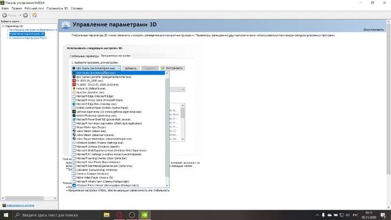The image size is (391, 220).
Task: Click the Восстановить button beside Добавить
Action: pos(172,68)
